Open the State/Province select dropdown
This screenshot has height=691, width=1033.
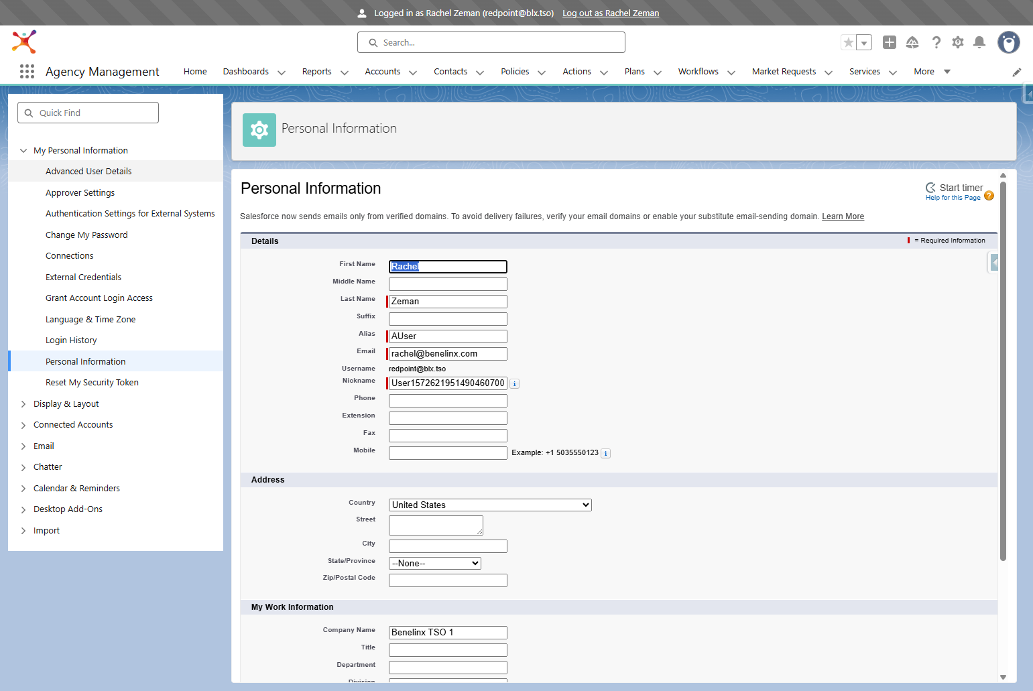point(435,564)
